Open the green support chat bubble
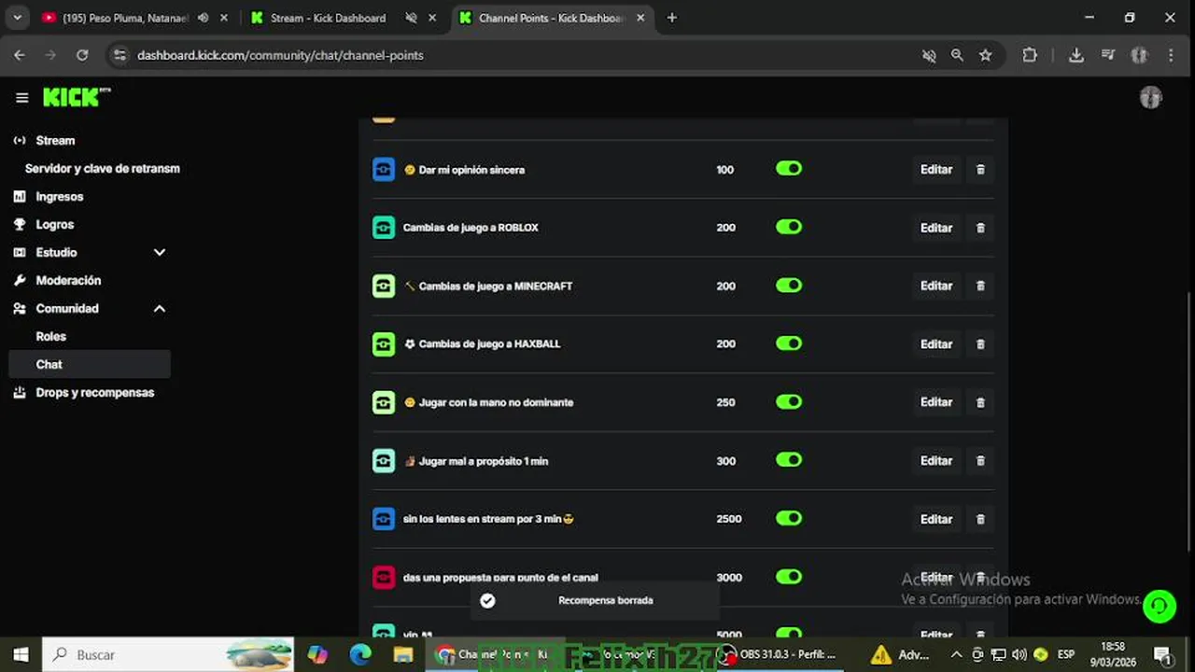 pyautogui.click(x=1160, y=606)
